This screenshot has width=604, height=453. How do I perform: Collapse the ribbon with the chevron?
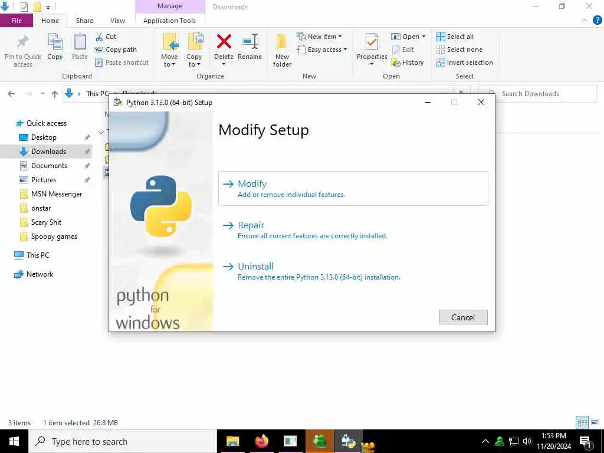(x=585, y=21)
